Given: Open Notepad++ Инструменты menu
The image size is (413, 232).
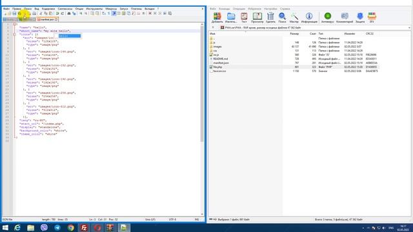Looking at the screenshot, I should pyautogui.click(x=94, y=8).
